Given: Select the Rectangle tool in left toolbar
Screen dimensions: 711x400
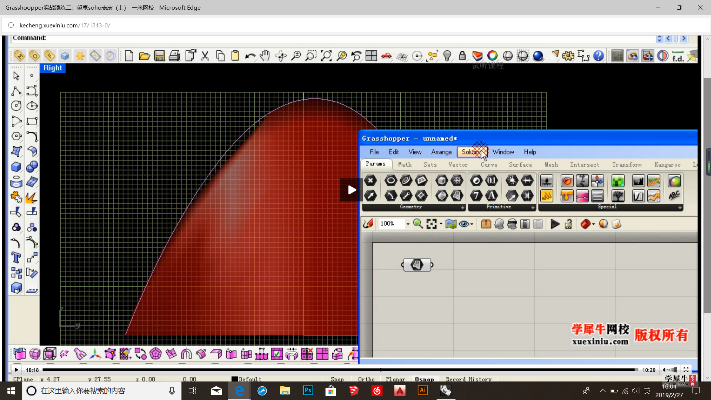Looking at the screenshot, I should click(32, 121).
